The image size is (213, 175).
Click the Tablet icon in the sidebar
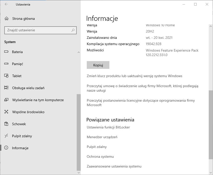pyautogui.click(x=6, y=76)
